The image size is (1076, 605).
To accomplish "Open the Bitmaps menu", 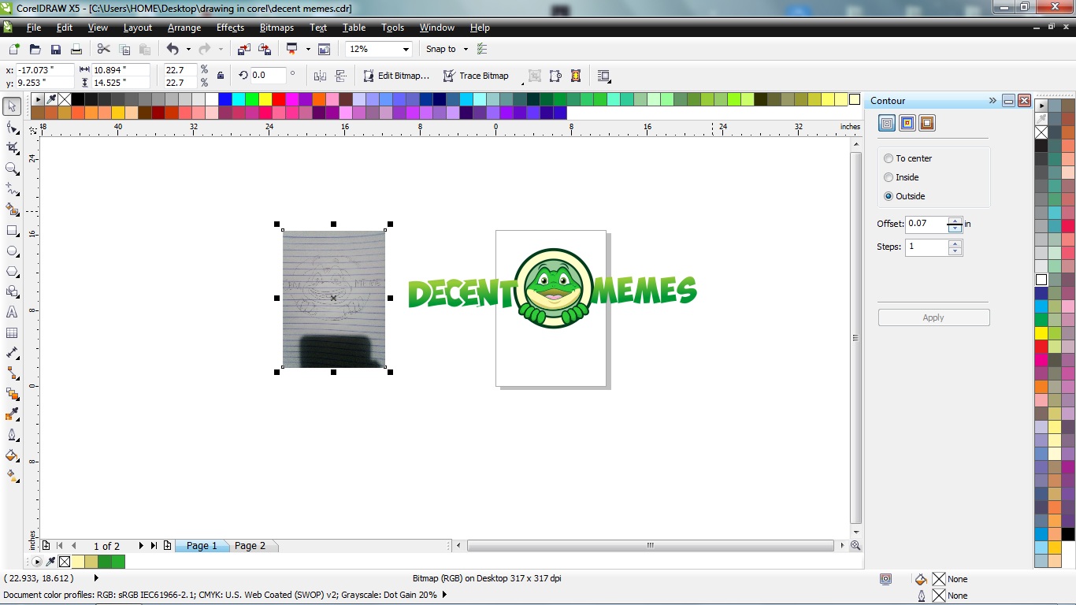I will 276,28.
